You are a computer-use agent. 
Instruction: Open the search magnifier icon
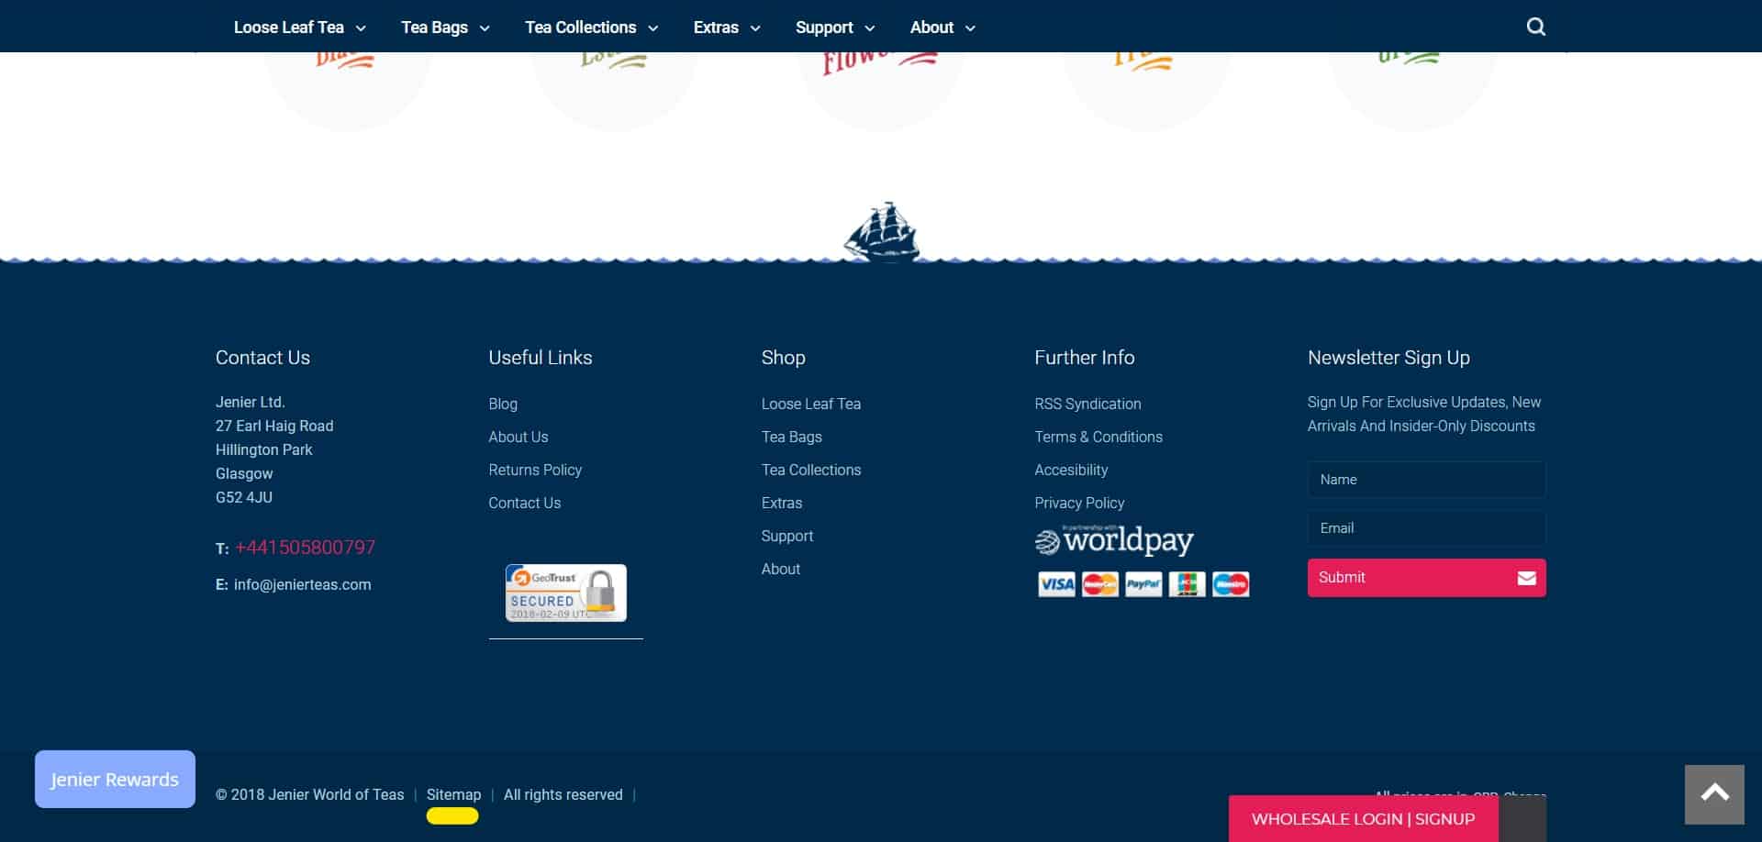[x=1535, y=27]
